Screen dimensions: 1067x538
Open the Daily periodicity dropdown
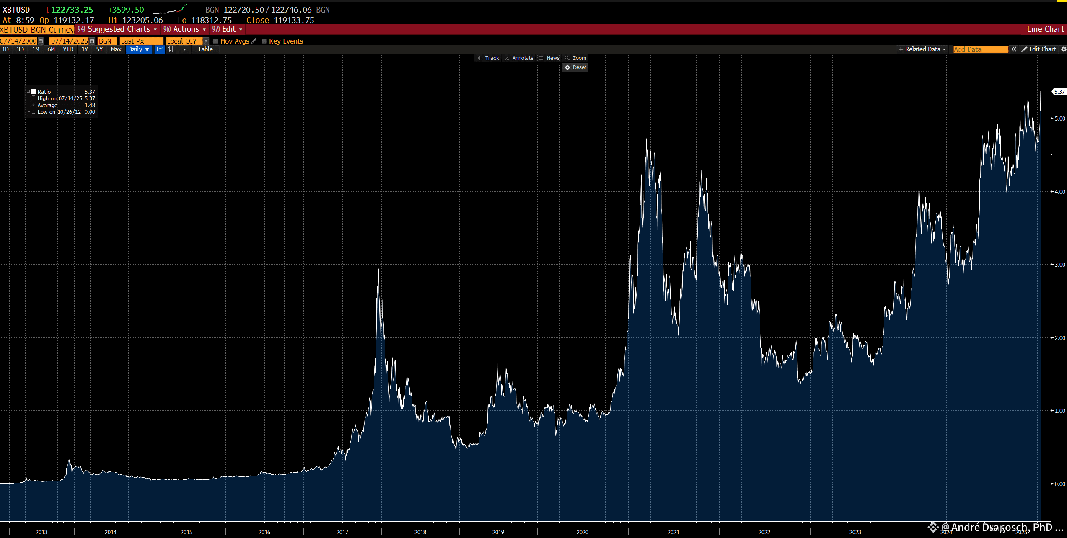(139, 49)
